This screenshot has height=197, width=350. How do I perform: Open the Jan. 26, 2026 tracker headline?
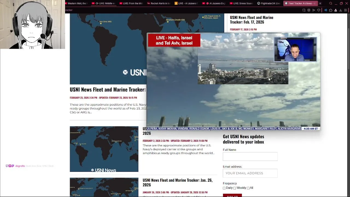tap(177, 182)
